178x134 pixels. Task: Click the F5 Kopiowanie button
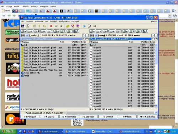coord(69,116)
